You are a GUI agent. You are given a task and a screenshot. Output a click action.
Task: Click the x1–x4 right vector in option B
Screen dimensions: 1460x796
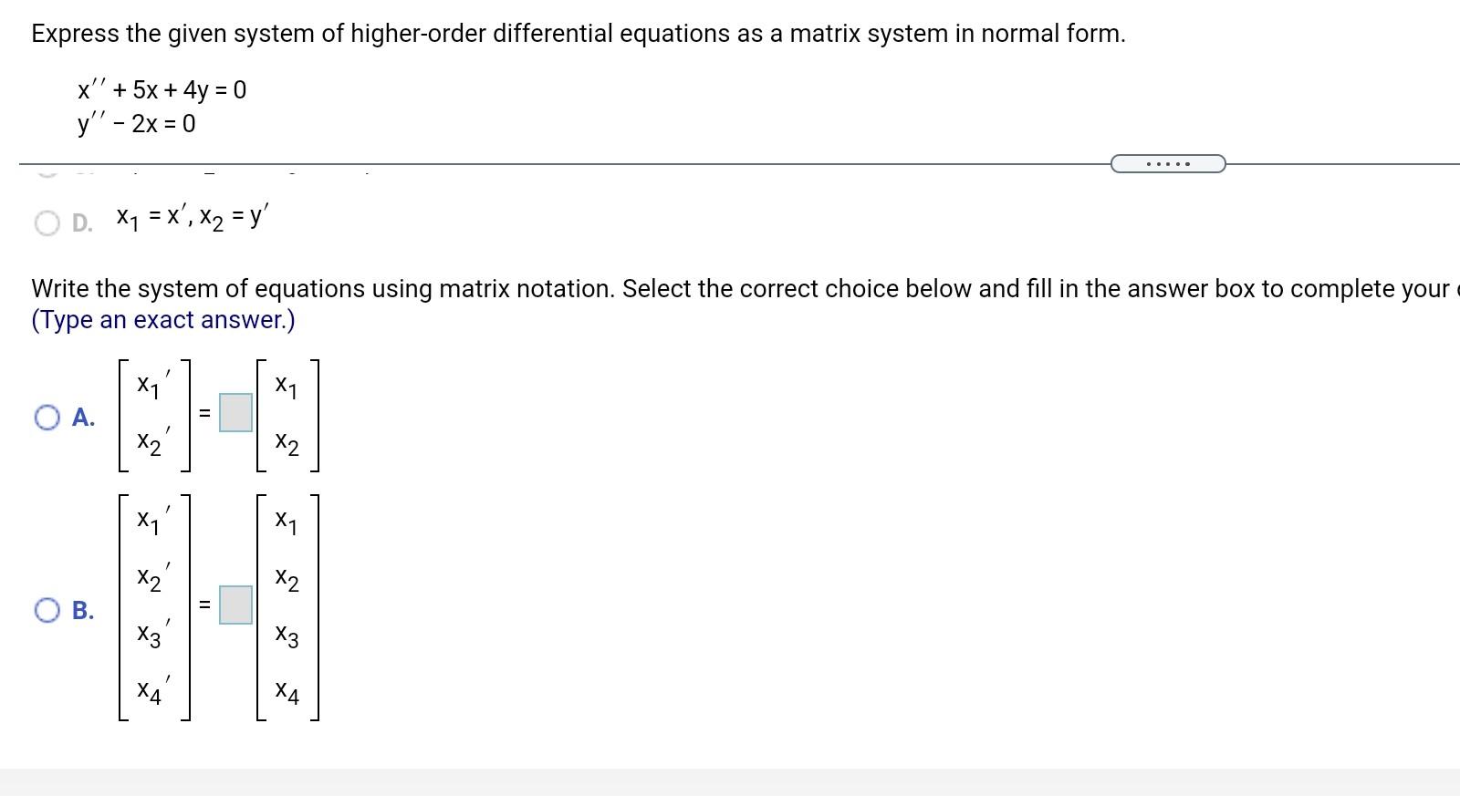pyautogui.click(x=287, y=607)
